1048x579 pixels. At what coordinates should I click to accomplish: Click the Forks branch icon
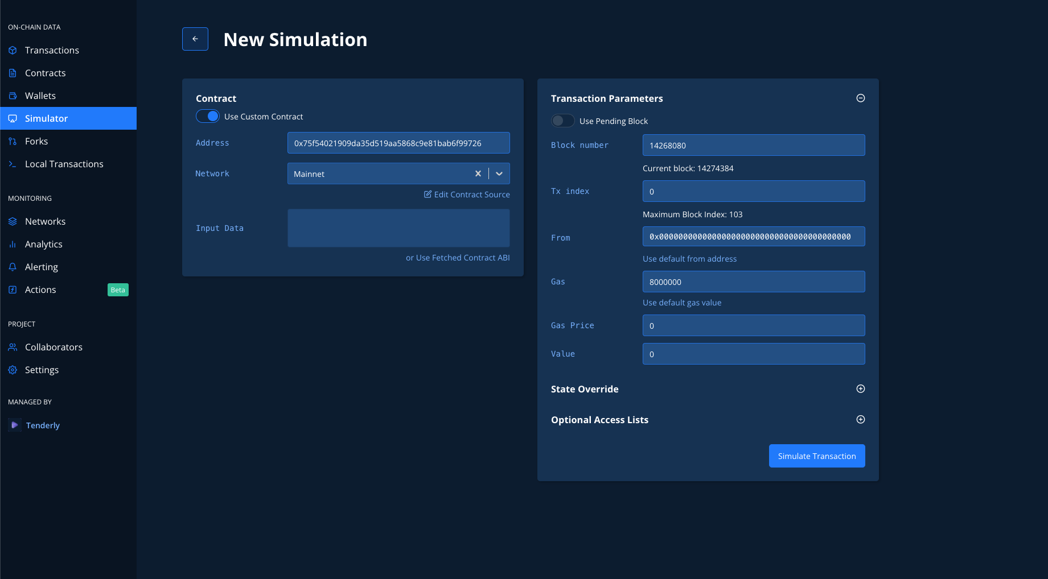[x=13, y=142]
